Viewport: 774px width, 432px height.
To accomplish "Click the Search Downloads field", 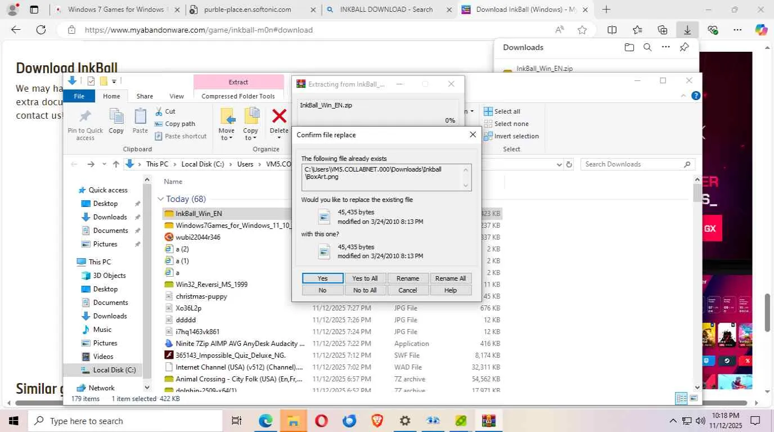I will [x=638, y=164].
